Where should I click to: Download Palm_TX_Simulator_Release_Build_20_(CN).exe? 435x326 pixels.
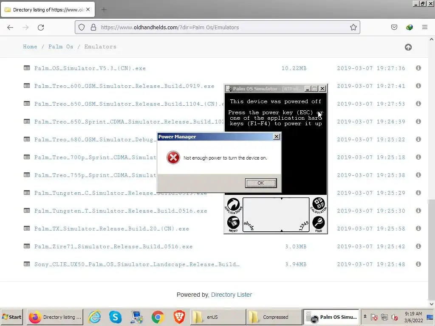point(112,229)
